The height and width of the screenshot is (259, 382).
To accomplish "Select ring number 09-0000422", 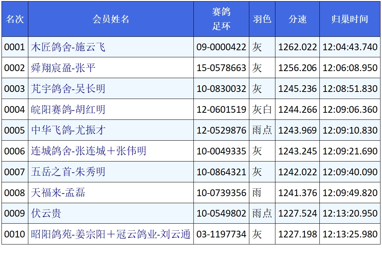I will coord(221,47).
